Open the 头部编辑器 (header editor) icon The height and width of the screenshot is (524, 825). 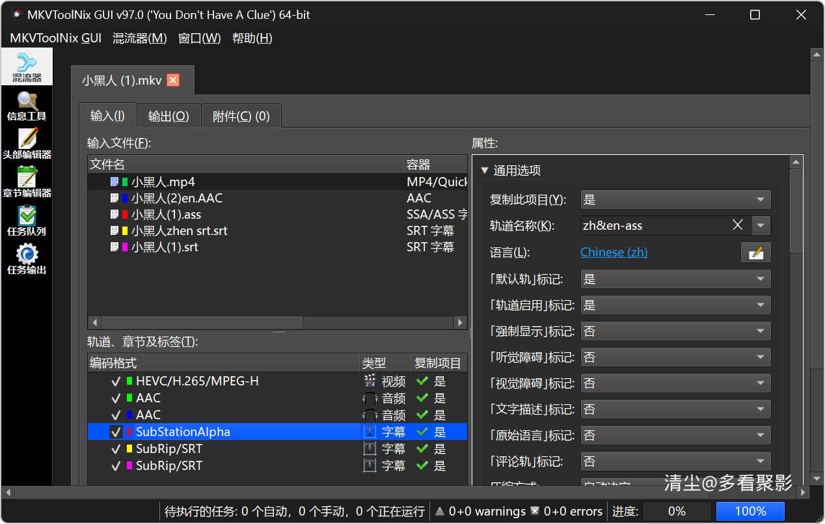click(x=26, y=145)
